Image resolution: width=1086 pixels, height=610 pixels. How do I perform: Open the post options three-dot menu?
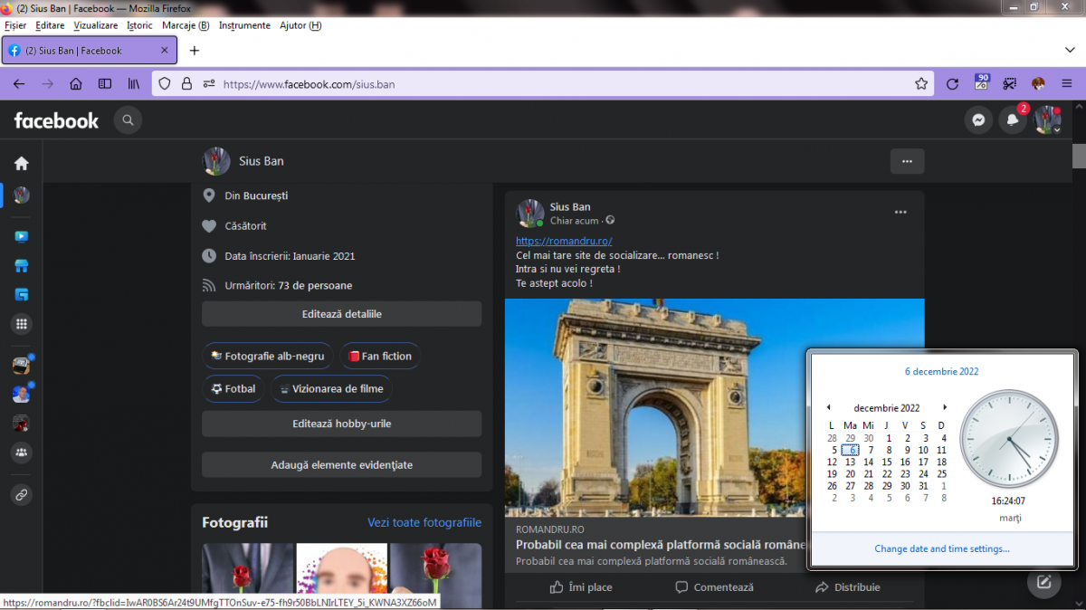click(x=900, y=213)
